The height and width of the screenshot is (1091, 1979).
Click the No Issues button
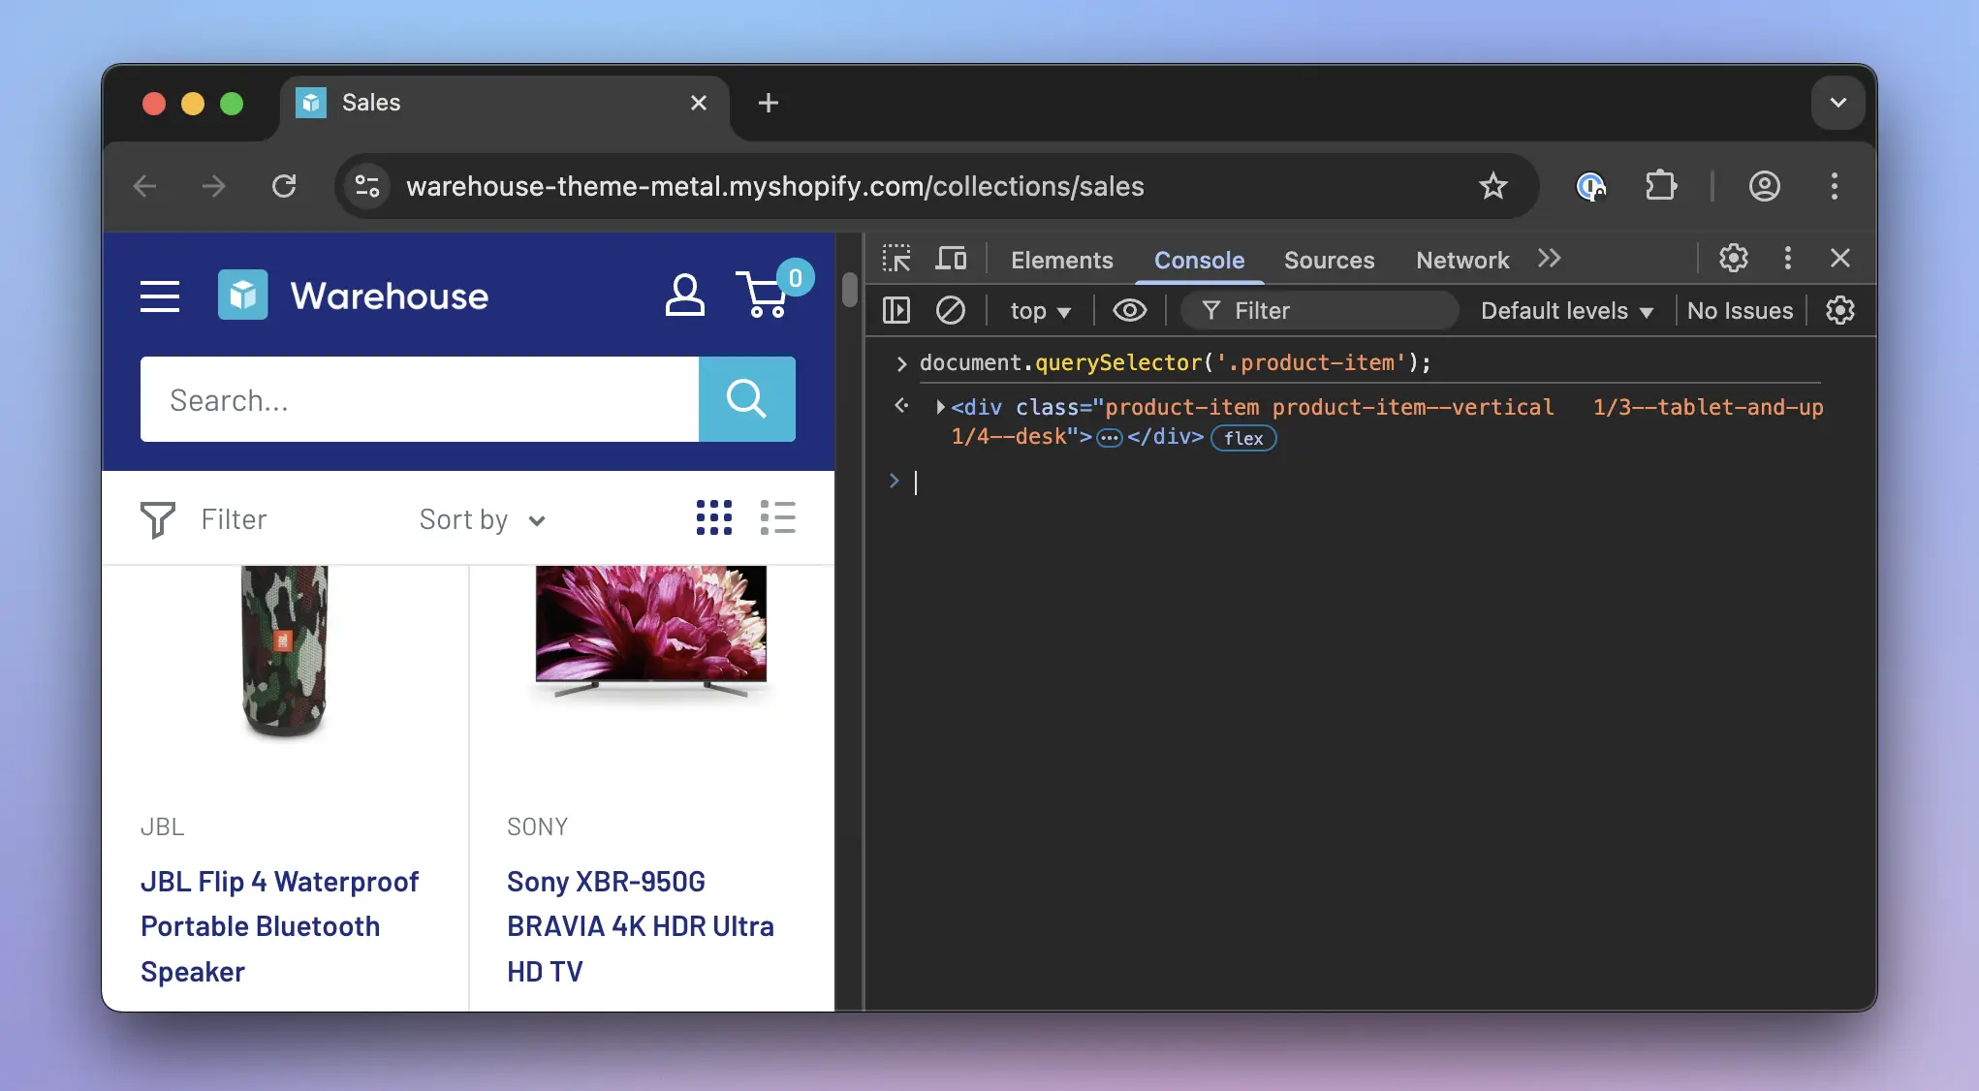coord(1740,310)
